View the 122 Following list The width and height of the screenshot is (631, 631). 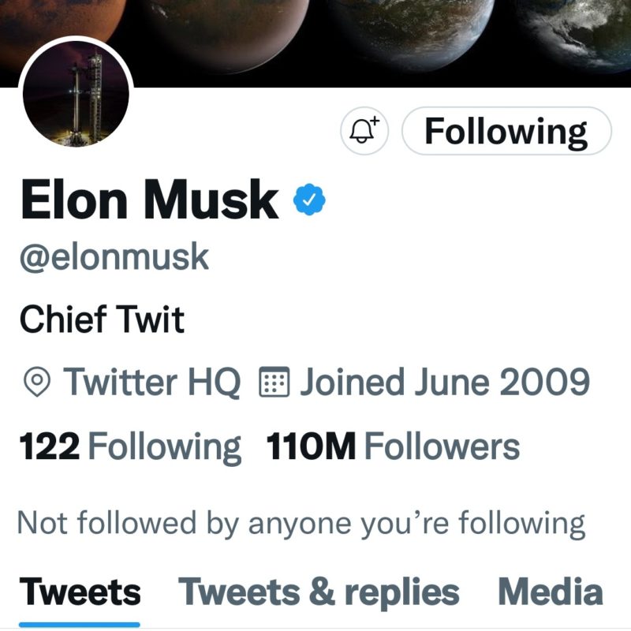tap(129, 447)
